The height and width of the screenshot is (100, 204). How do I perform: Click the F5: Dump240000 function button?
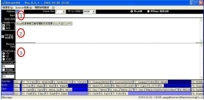point(99,82)
